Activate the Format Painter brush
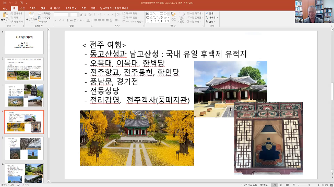The height and width of the screenshot is (187, 334). (x=17, y=21)
